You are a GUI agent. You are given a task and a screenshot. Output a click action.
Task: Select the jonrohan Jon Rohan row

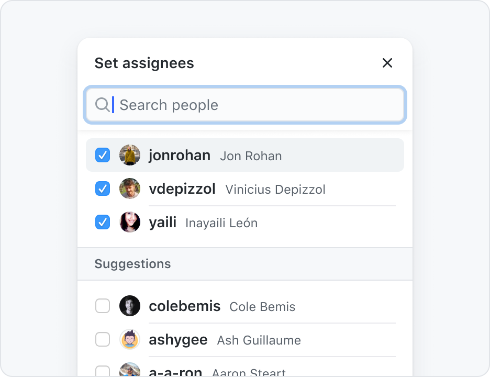pyautogui.click(x=245, y=155)
